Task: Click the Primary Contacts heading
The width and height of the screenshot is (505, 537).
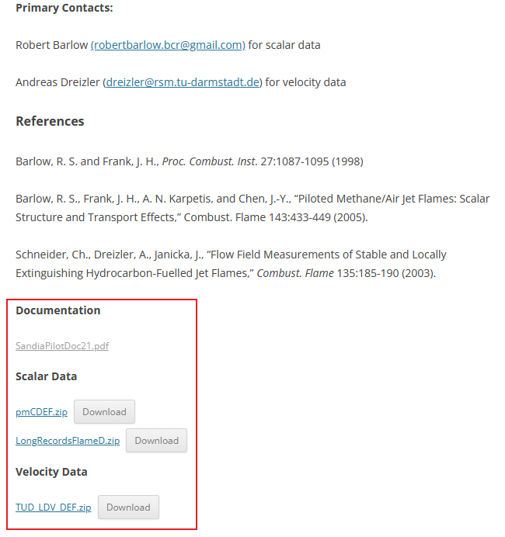Action: coord(64,8)
